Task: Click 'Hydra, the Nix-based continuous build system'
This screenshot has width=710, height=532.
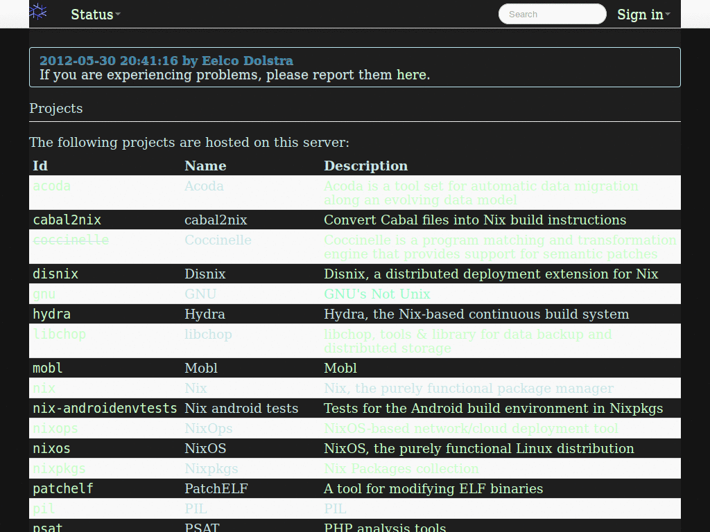Action: (x=476, y=314)
